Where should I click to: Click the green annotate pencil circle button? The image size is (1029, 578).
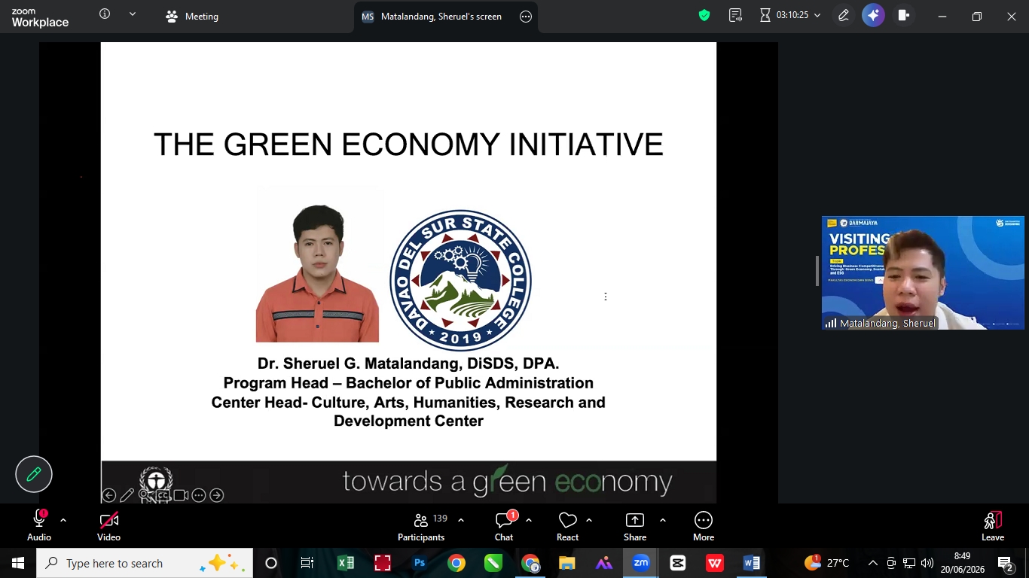click(34, 474)
